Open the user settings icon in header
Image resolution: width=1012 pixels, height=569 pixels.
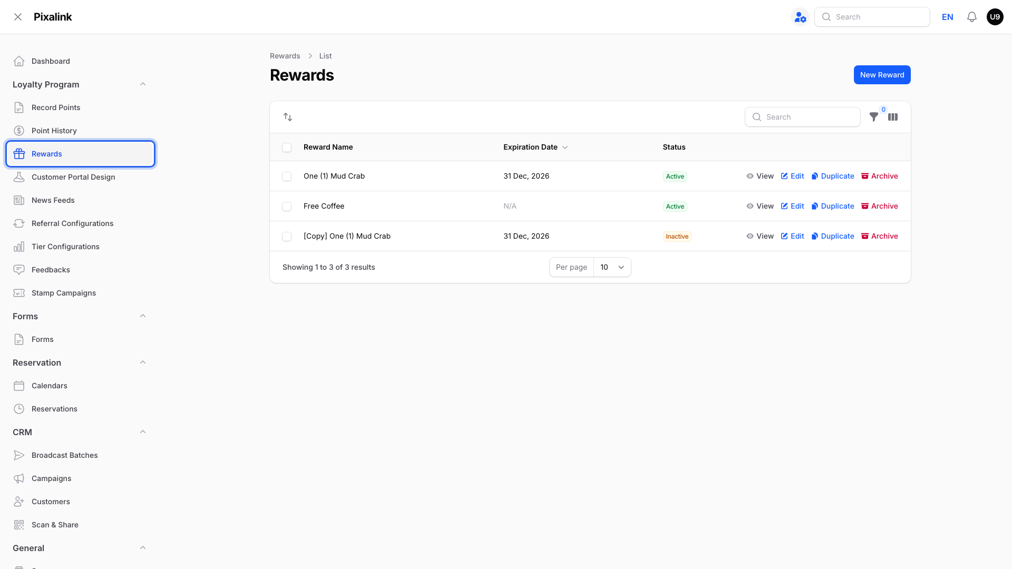click(800, 17)
